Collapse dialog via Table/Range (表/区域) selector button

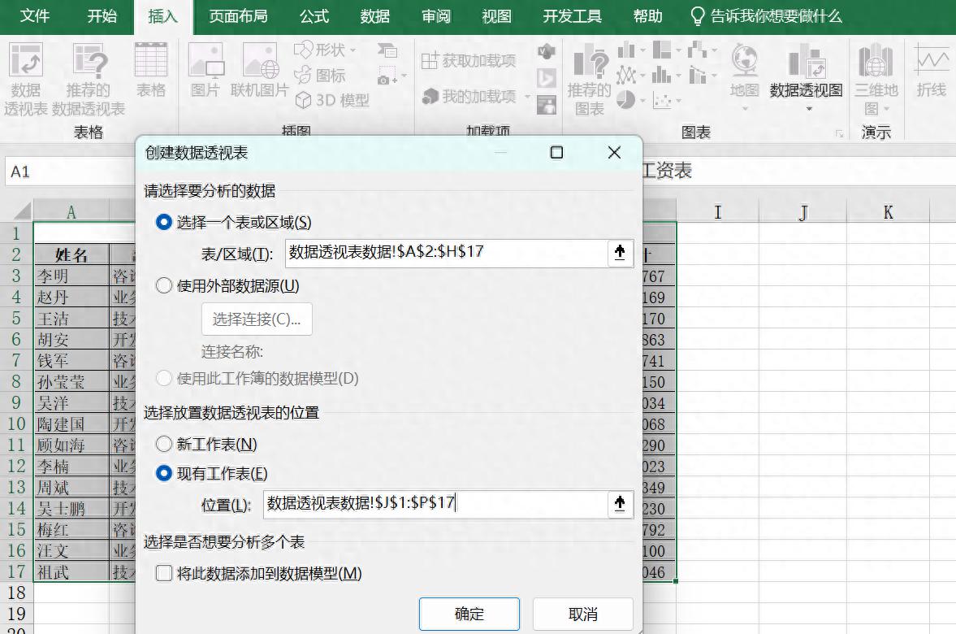pos(620,252)
